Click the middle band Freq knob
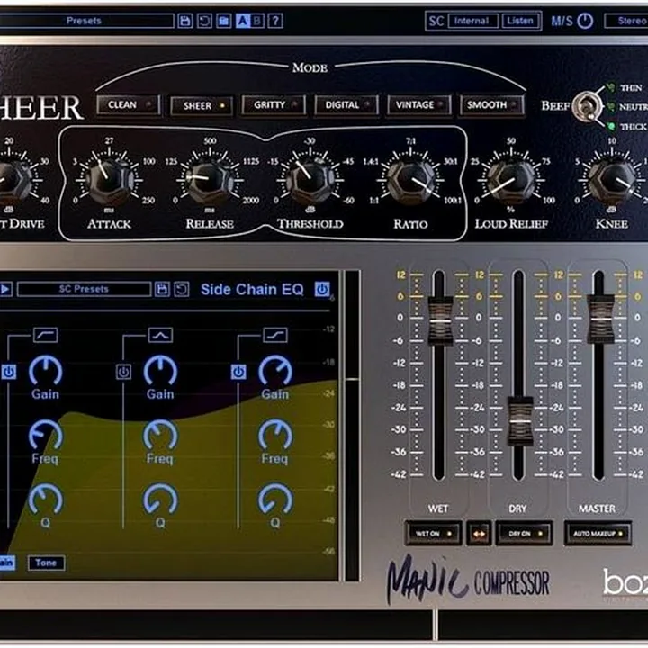648x648 pixels. 160,436
